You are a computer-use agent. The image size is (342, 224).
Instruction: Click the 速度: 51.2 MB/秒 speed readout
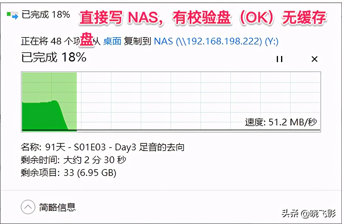point(281,122)
